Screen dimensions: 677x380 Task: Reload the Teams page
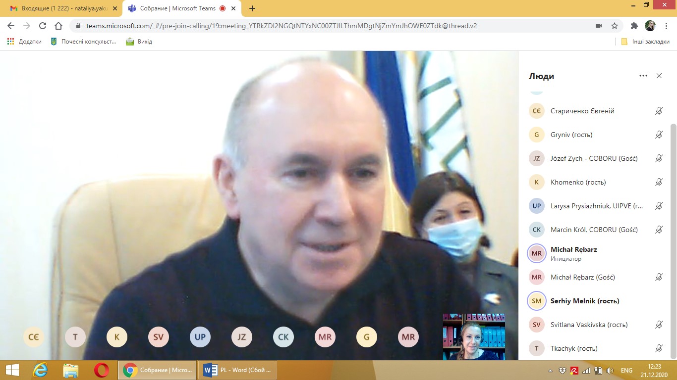[43, 26]
